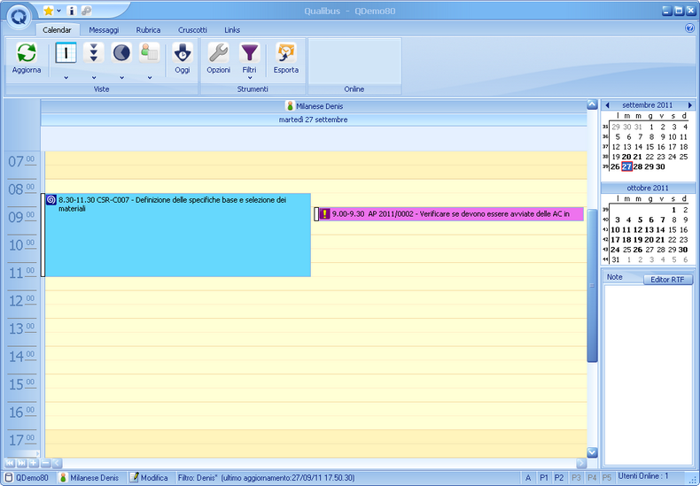Image resolution: width=700 pixels, height=486 pixels.
Task: Click Utenti Online : 1 status text
Action: click(x=643, y=476)
